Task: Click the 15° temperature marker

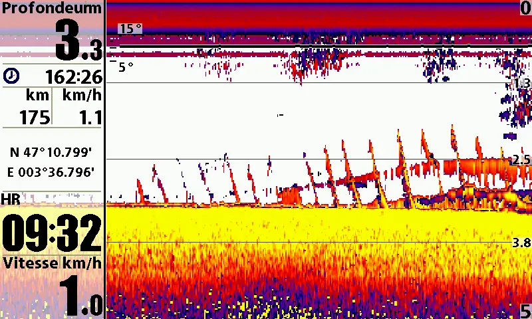Action: point(130,29)
